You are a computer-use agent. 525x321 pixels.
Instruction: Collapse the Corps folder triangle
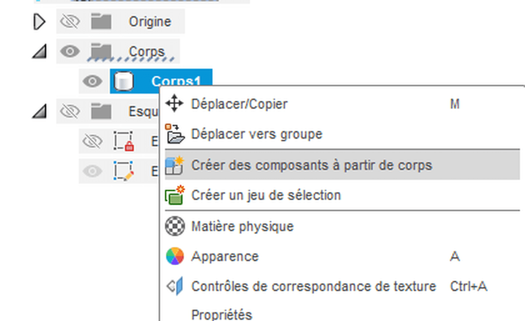[x=39, y=52]
